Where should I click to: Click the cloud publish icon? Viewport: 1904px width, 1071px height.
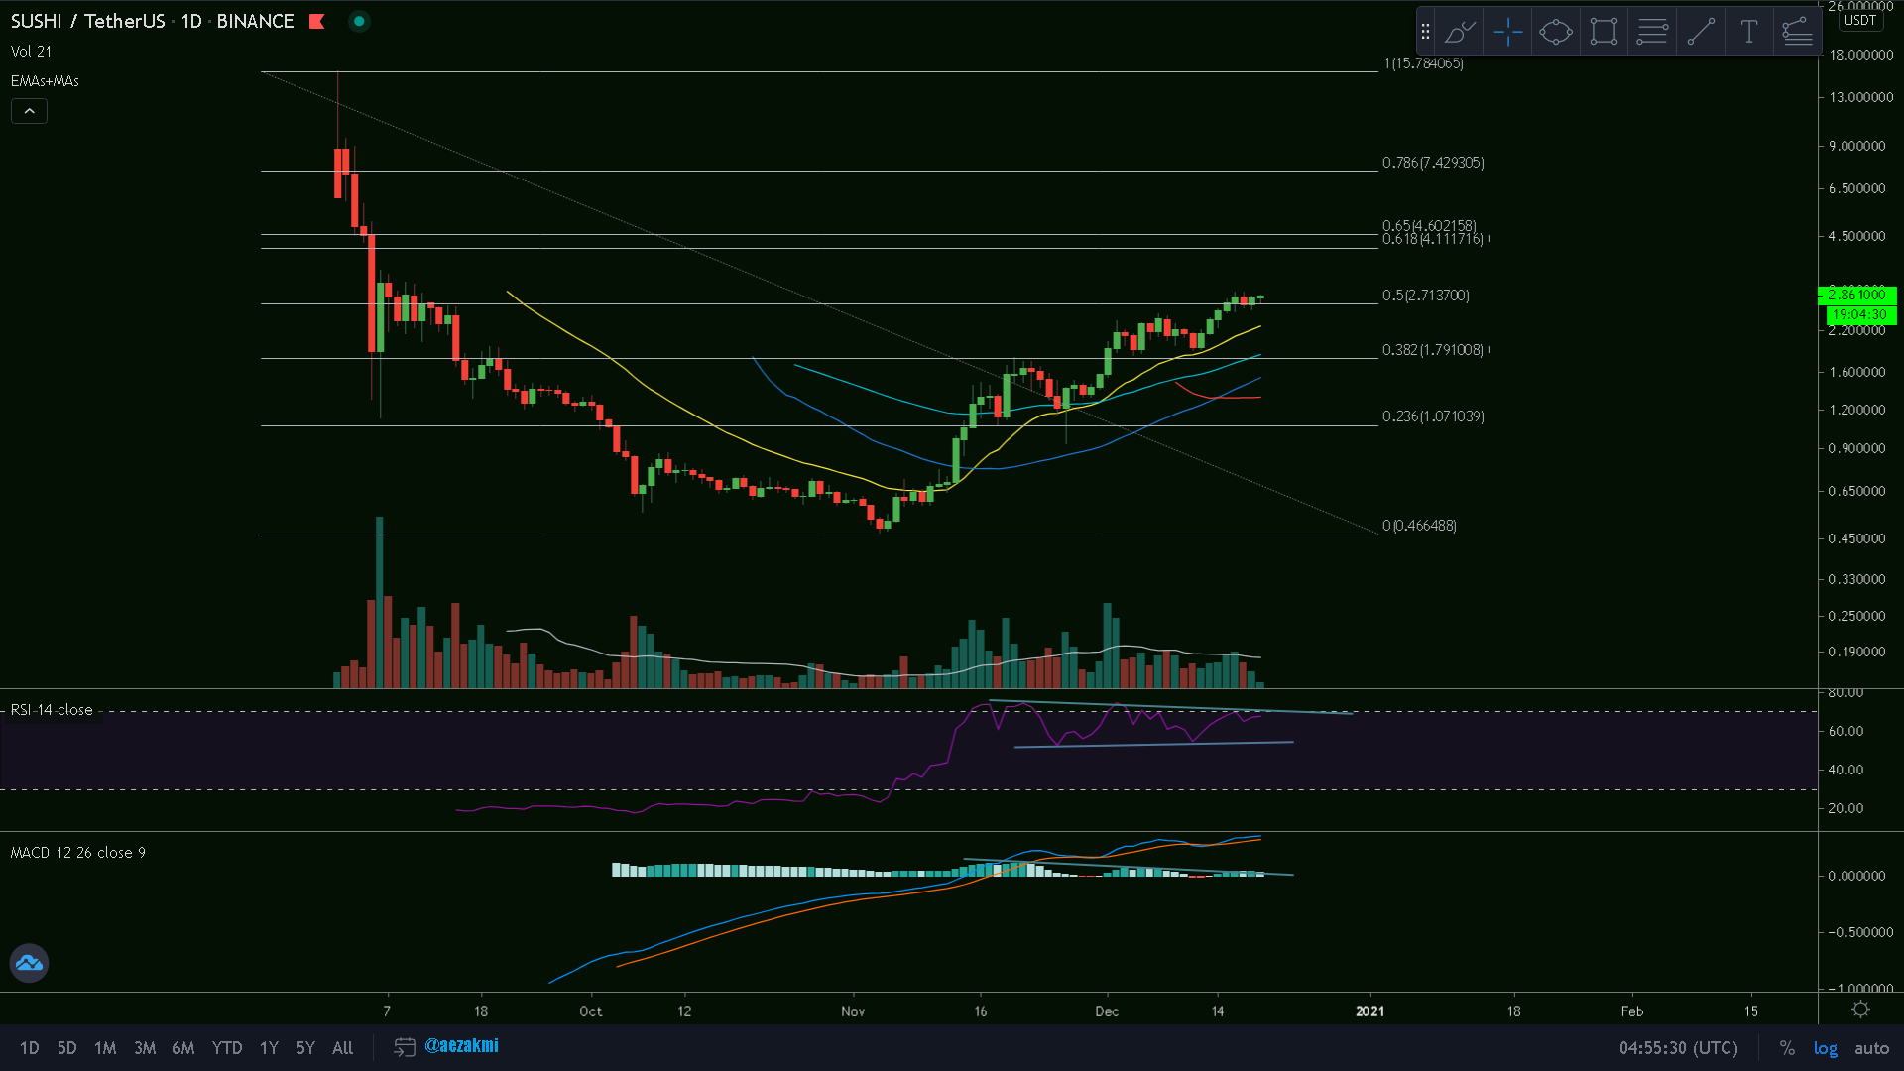[29, 963]
